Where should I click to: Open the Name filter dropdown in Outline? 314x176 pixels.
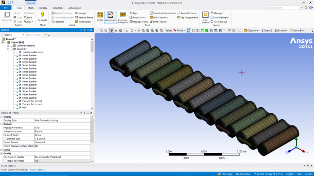(x=23, y=35)
